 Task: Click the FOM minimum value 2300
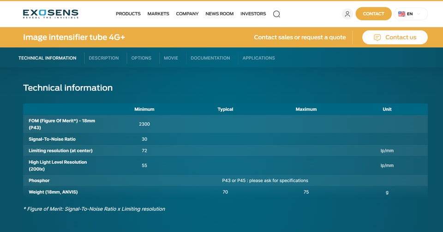144,124
